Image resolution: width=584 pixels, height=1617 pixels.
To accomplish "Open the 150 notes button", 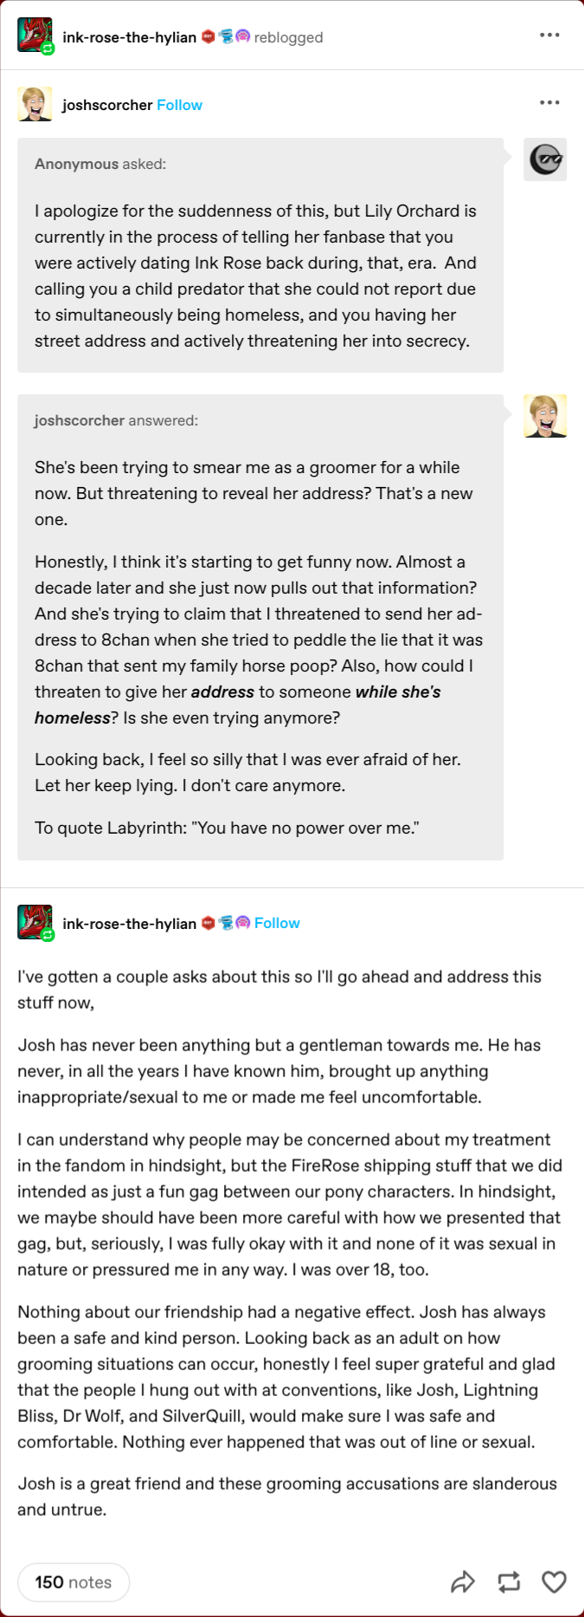I will click(x=74, y=1582).
